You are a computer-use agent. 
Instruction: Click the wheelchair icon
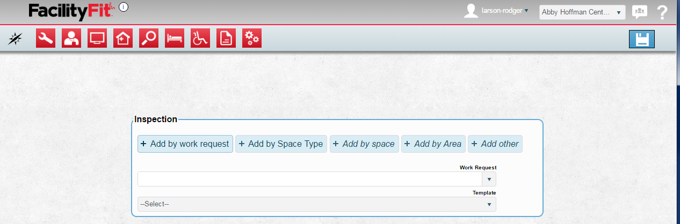(200, 38)
